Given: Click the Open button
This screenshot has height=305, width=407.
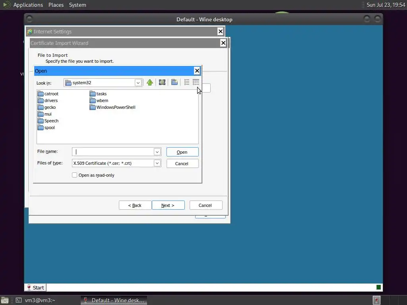Looking at the screenshot, I should [182, 152].
